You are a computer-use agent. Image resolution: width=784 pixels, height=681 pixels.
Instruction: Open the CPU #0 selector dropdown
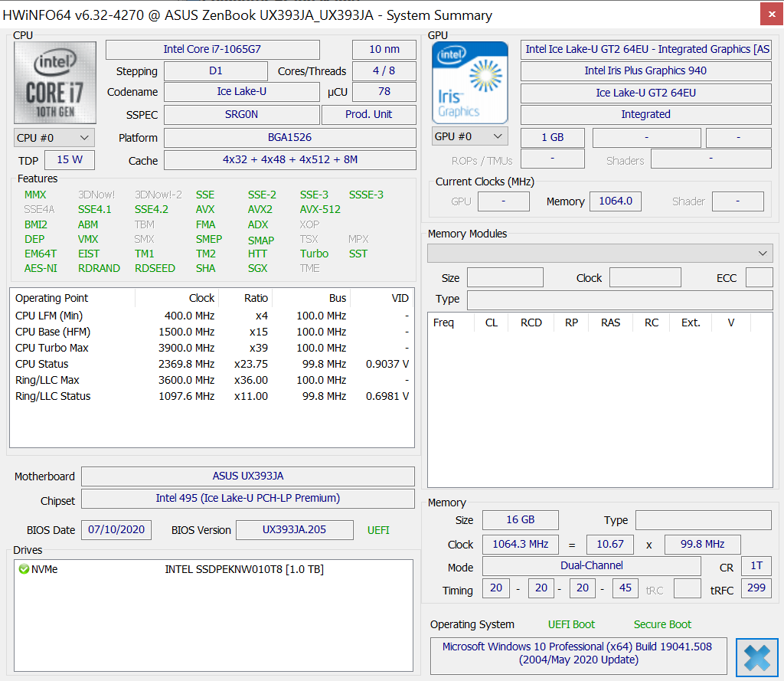point(54,138)
